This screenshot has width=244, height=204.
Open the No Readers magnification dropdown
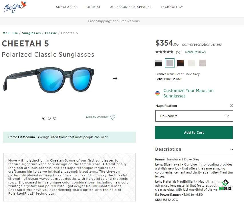[194, 116]
